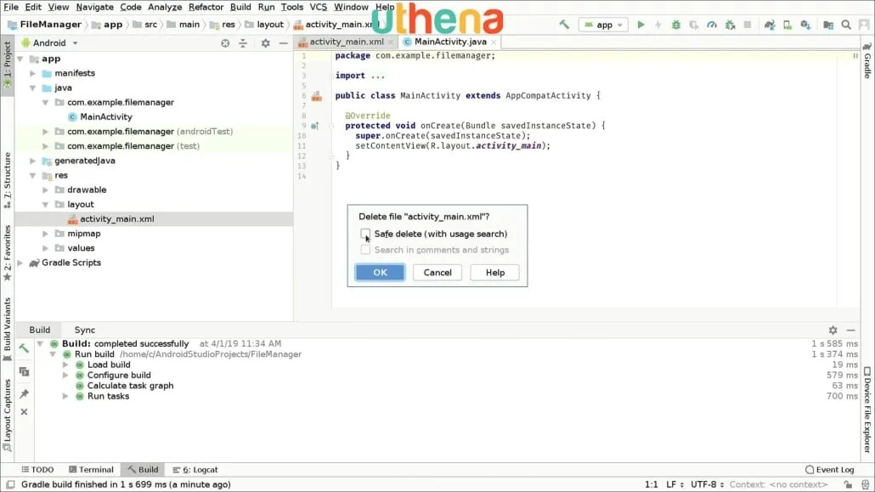The height and width of the screenshot is (492, 875).
Task: Expand com.example.filemanager (androidTest) package
Action: click(46, 131)
